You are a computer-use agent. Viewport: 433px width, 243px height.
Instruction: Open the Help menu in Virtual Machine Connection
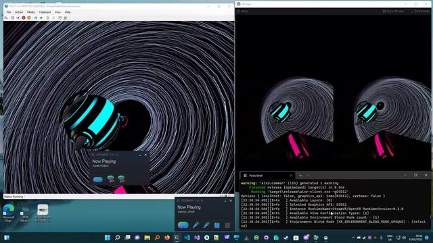pos(68,12)
